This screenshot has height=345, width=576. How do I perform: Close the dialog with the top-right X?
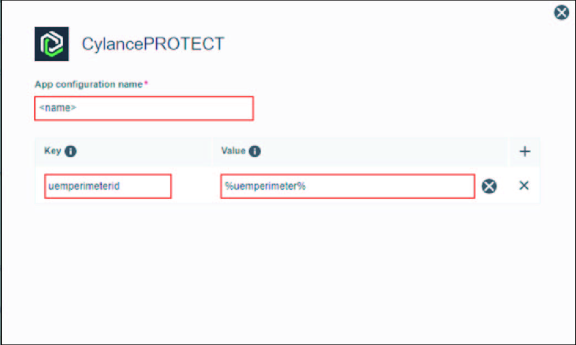point(561,13)
